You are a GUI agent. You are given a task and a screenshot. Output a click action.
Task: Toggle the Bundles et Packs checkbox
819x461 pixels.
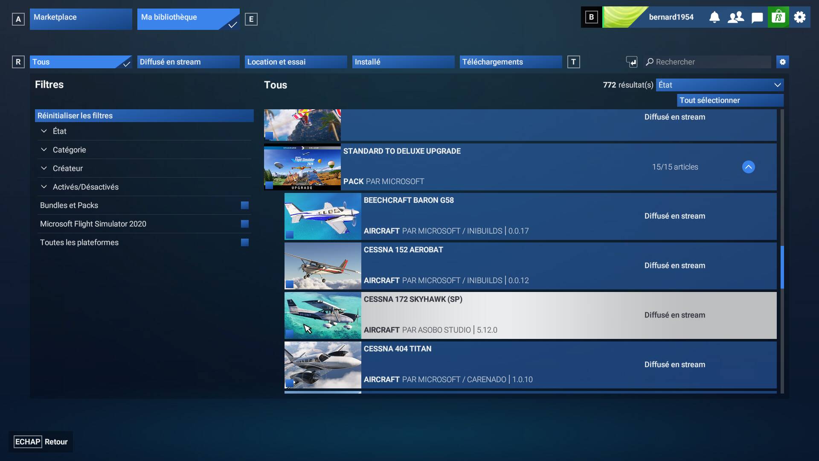point(245,205)
